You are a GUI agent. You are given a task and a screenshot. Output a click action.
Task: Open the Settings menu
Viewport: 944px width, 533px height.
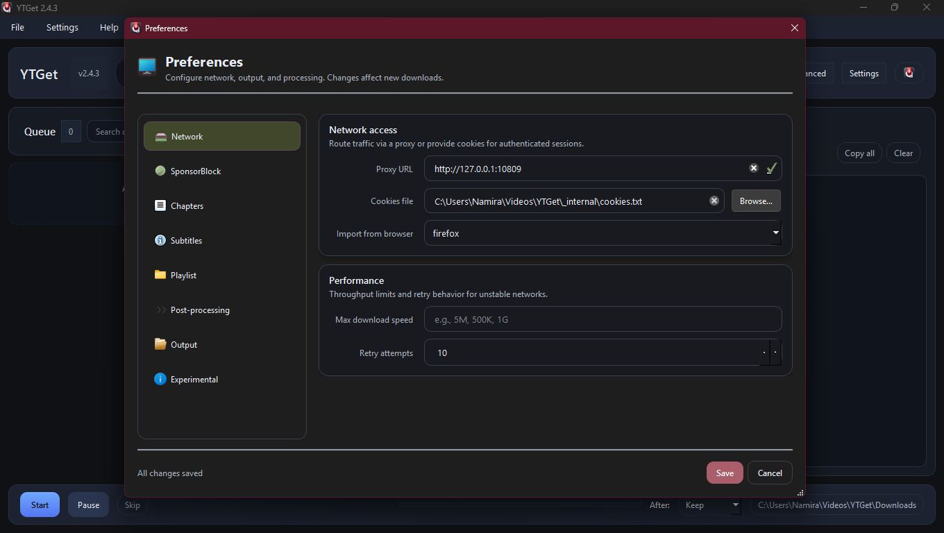(62, 27)
